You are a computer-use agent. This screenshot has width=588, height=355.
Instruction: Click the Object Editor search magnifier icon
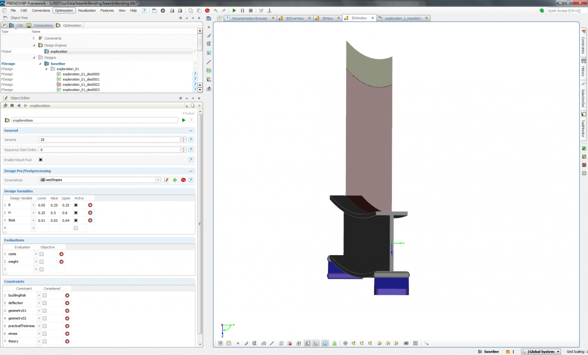click(x=186, y=105)
